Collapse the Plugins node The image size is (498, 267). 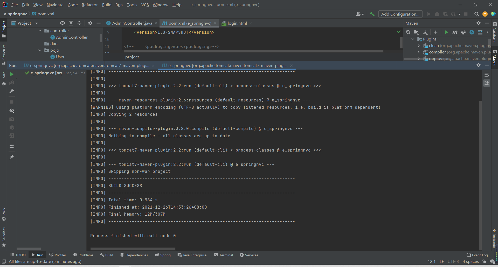click(x=412, y=39)
